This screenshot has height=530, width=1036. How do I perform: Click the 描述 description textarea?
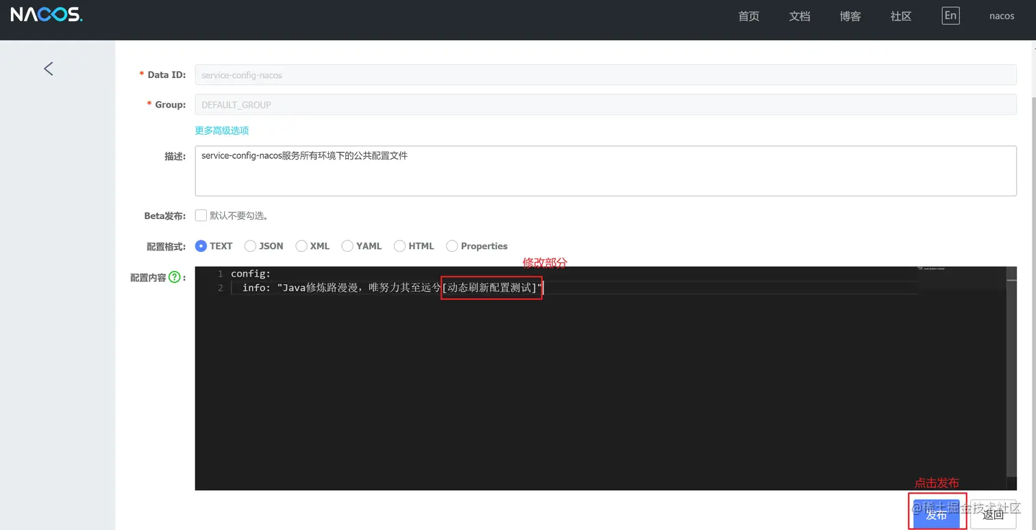click(606, 171)
